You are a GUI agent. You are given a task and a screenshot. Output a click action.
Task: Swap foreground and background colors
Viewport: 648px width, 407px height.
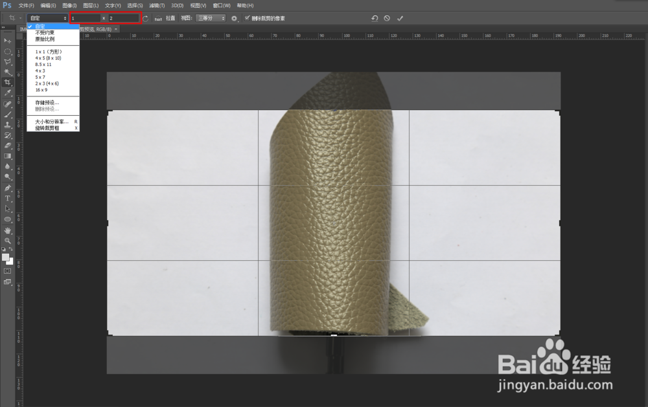click(x=11, y=249)
